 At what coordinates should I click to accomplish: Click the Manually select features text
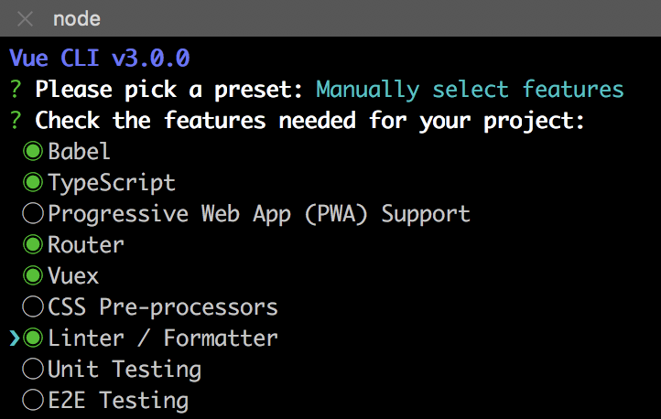(470, 91)
